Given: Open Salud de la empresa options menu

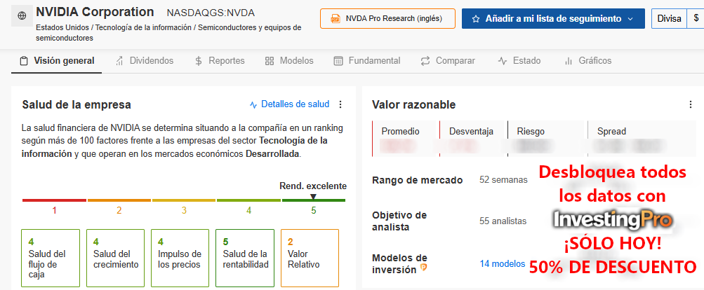Looking at the screenshot, I should coord(340,104).
